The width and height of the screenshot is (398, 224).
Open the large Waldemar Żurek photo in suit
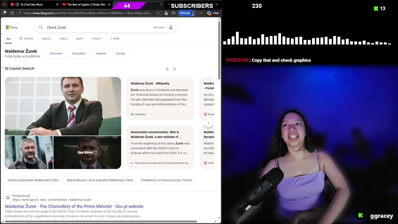(x=63, y=106)
